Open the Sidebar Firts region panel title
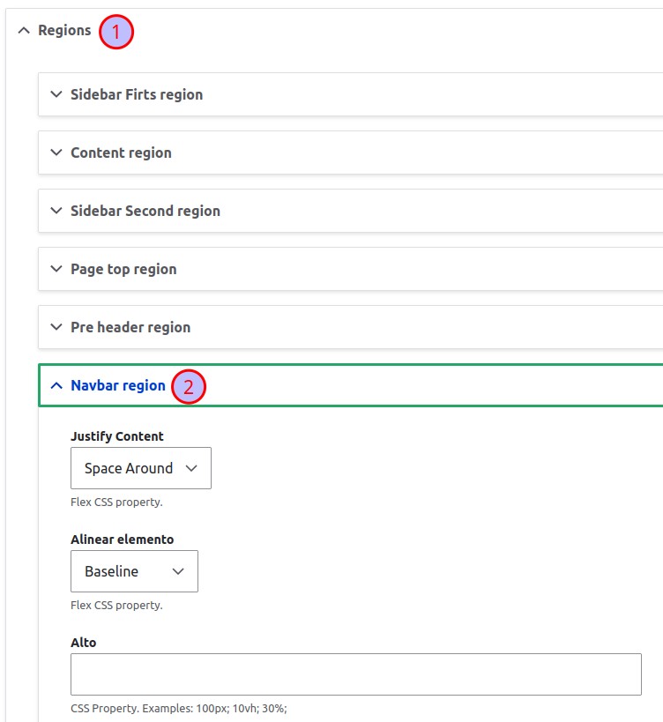The height and width of the screenshot is (722, 663). coord(137,94)
